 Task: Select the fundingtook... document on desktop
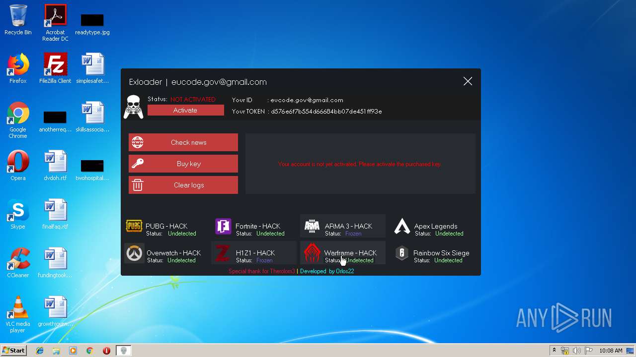[x=55, y=263]
